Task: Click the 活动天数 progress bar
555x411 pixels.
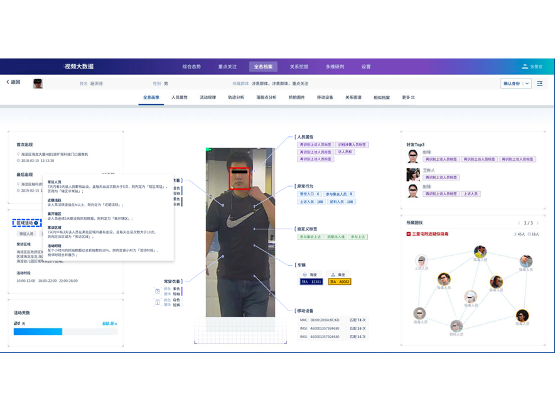Action: click(65, 332)
